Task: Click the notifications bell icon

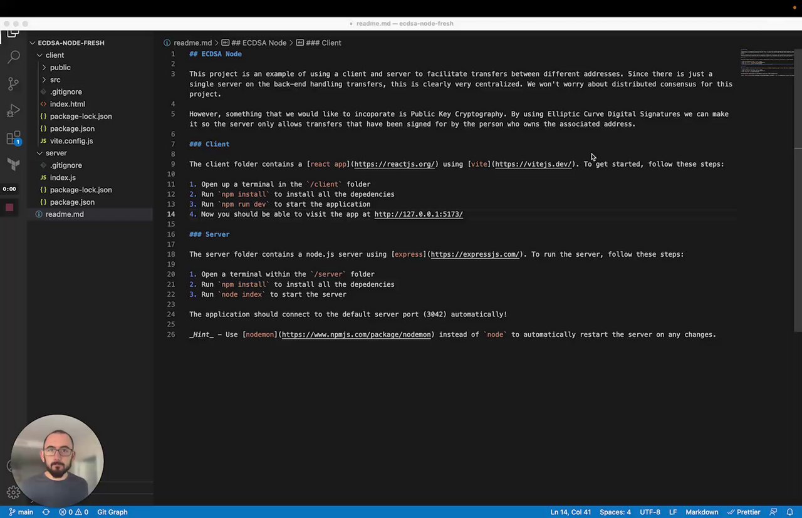Action: [x=789, y=512]
